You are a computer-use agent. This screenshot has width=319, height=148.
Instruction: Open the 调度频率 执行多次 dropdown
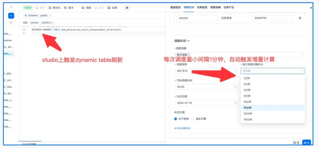coord(207,71)
